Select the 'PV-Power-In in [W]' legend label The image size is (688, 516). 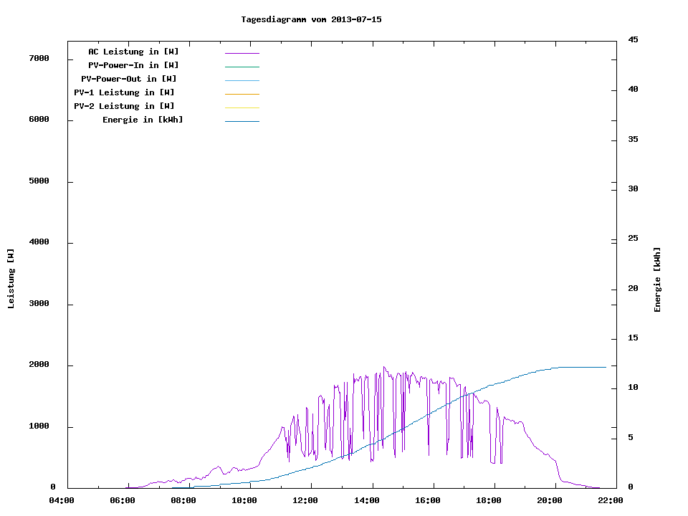133,65
